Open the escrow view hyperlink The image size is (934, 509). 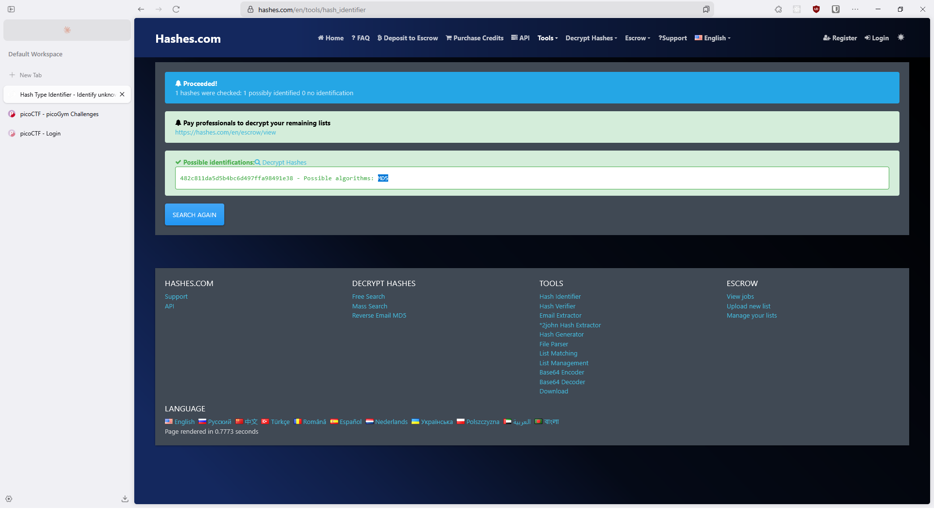tap(225, 132)
